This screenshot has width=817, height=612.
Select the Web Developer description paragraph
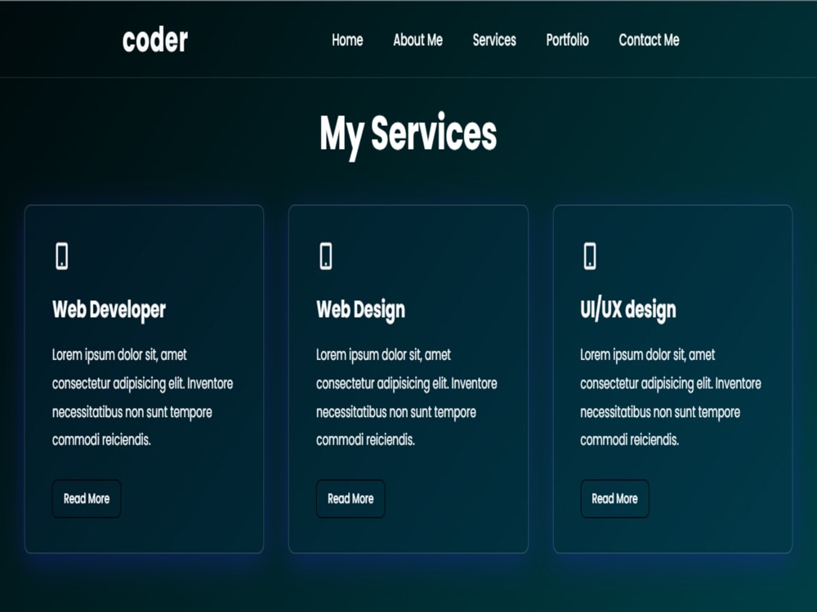tap(143, 397)
